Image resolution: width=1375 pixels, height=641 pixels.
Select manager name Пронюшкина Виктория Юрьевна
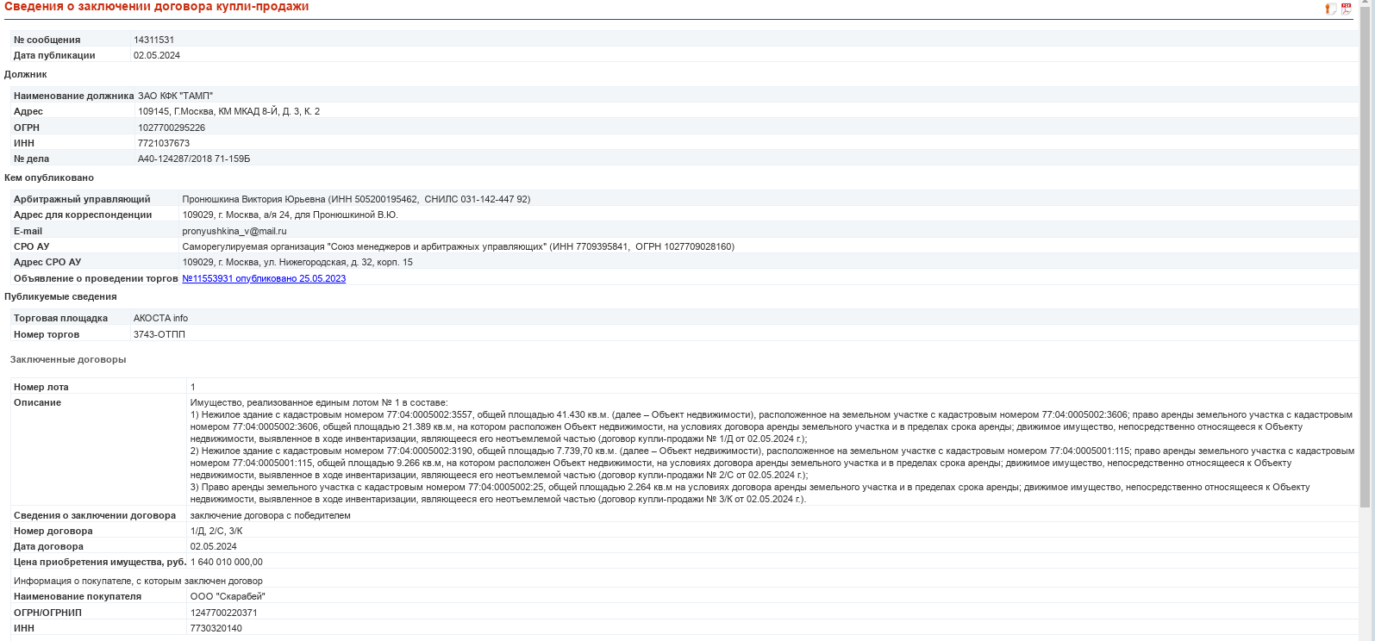254,199
